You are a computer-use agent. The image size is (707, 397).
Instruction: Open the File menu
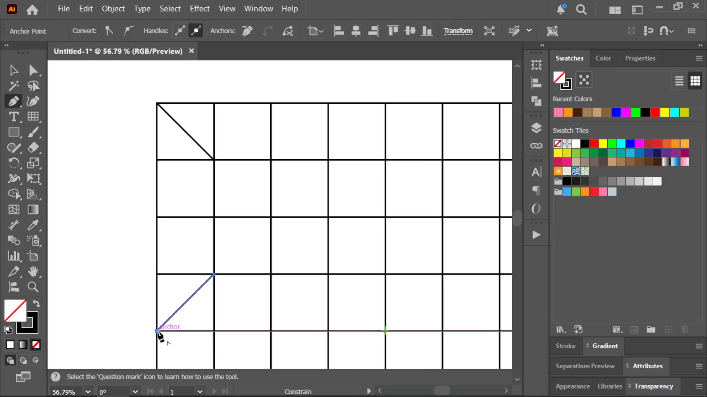click(x=64, y=9)
